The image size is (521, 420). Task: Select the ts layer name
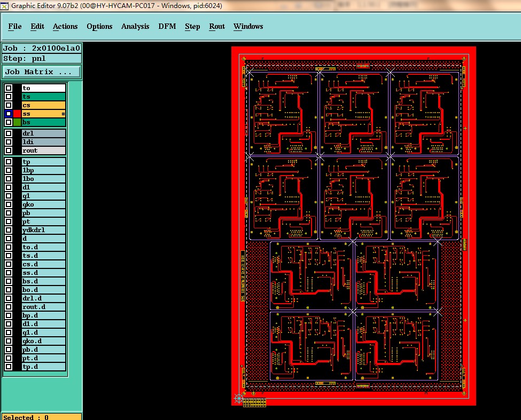click(43, 97)
